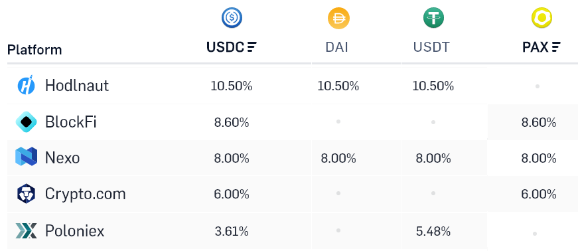
Task: Click the BlockFi platform logo
Action: [x=26, y=122]
